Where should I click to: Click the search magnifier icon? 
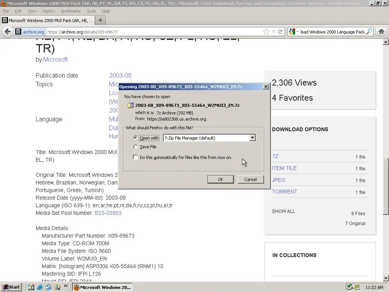(x=369, y=32)
